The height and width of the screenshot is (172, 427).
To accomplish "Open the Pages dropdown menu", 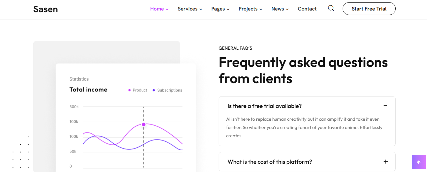I will click(220, 9).
